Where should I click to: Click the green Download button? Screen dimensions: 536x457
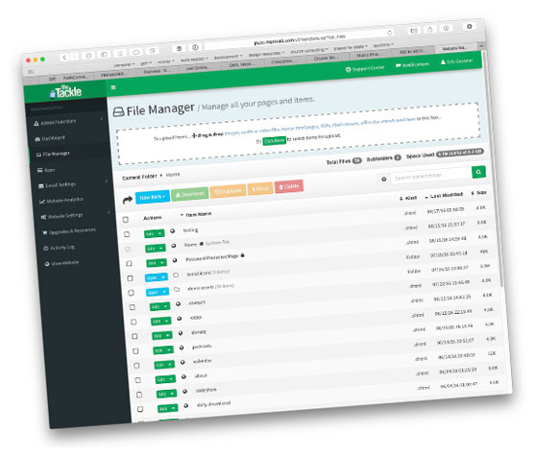190,194
